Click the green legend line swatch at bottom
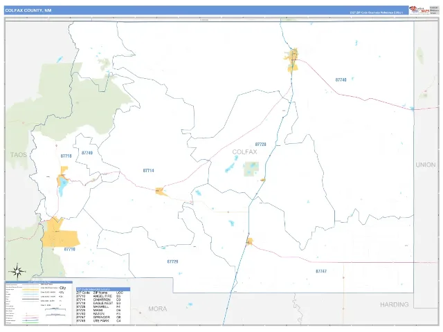443x332 pixels. 30,322
